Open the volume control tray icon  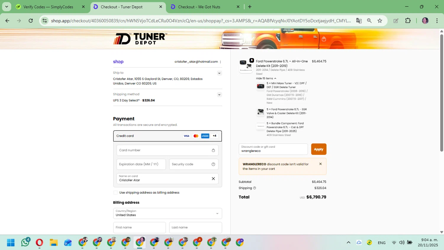click(x=402, y=243)
